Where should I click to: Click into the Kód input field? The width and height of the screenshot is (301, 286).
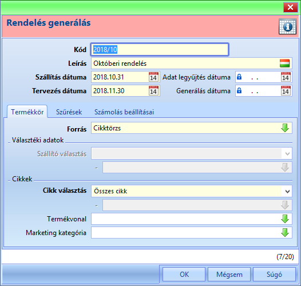pos(160,50)
